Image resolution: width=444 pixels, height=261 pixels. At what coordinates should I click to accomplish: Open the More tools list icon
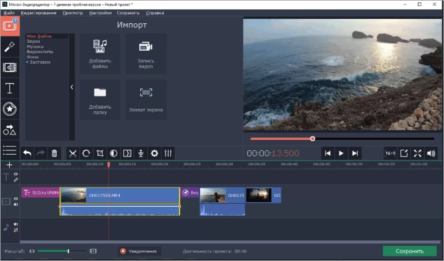pyautogui.click(x=10, y=150)
